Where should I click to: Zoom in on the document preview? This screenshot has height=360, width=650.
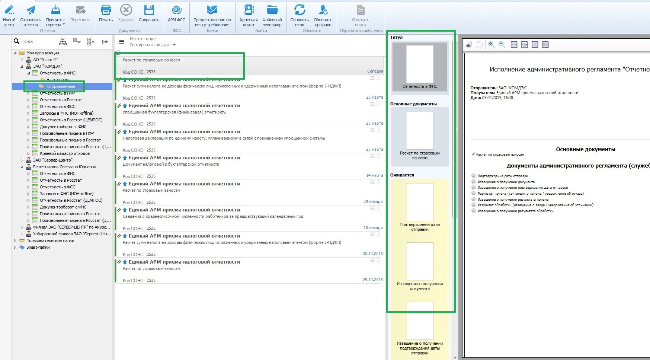491,45
